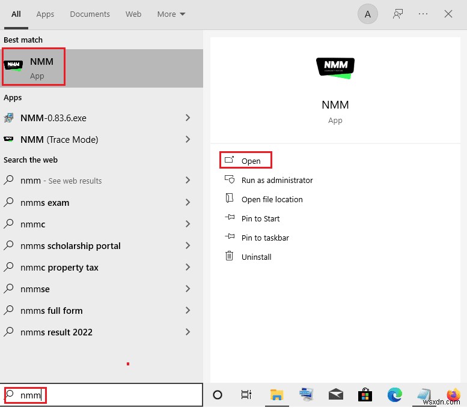This screenshot has height=408, width=467.
Task: Open Microsoft Store from the taskbar
Action: [365, 395]
